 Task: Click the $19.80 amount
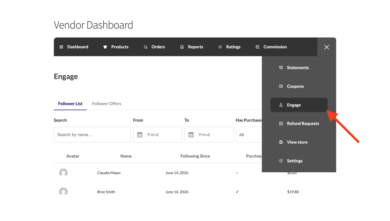pyautogui.click(x=293, y=192)
